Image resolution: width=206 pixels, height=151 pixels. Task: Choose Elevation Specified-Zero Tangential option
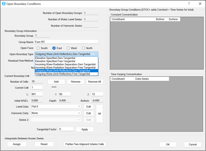coord(55,58)
